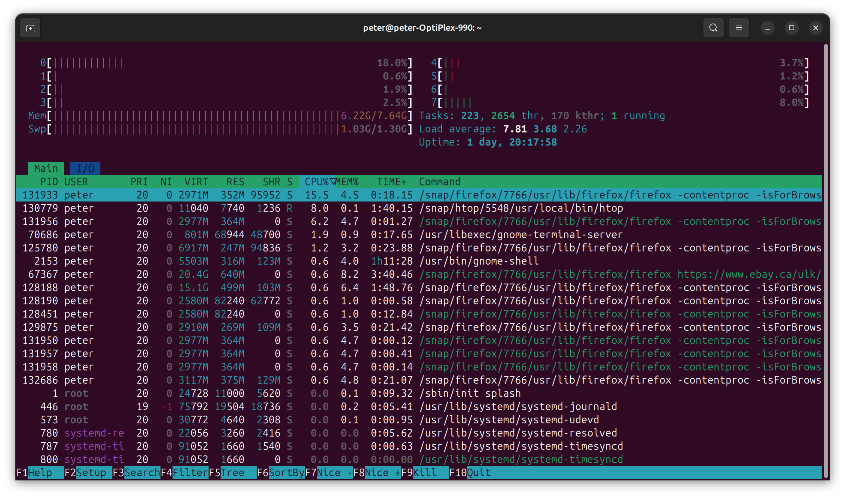The height and width of the screenshot is (497, 845).
Task: Open new terminal tab icon
Action: pos(30,28)
